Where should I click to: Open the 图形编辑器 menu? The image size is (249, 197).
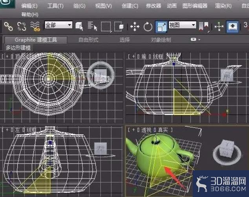[x=195, y=6]
